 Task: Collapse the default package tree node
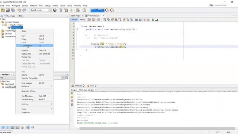click(3, 25)
